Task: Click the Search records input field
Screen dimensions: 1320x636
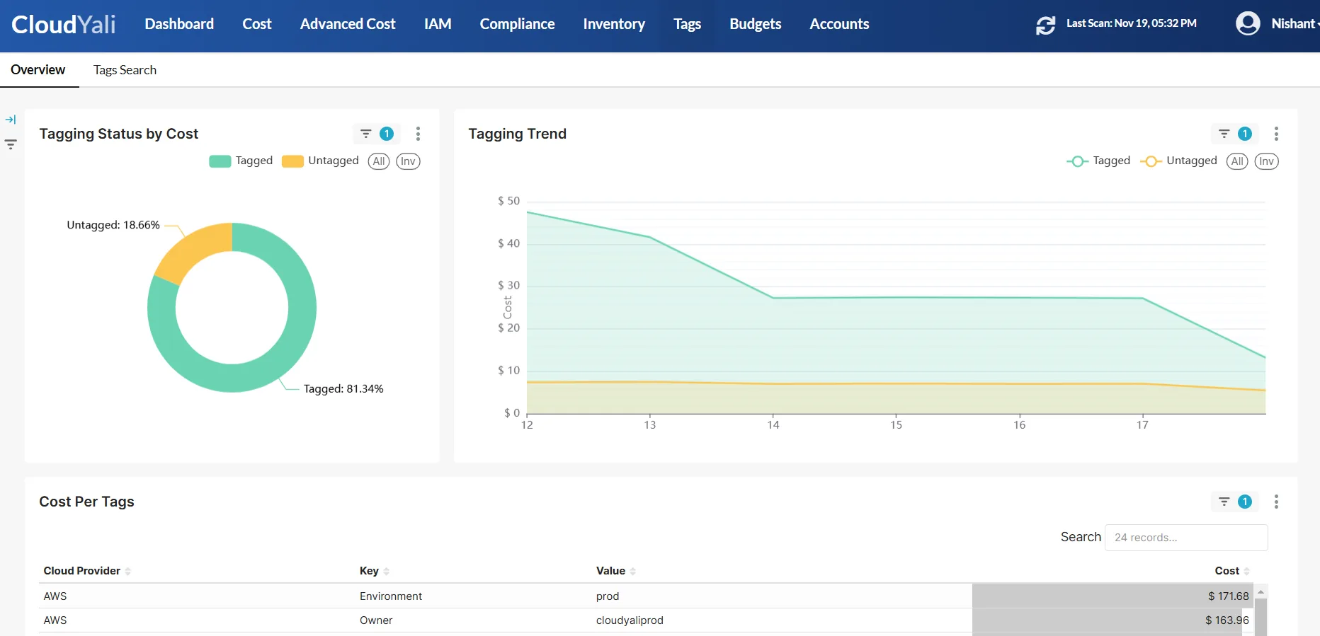Action: (x=1186, y=538)
